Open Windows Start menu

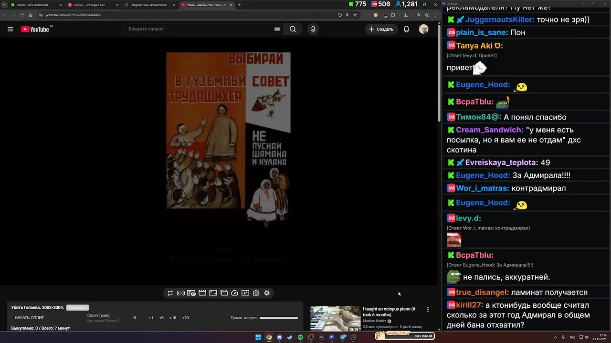[x=258, y=337]
